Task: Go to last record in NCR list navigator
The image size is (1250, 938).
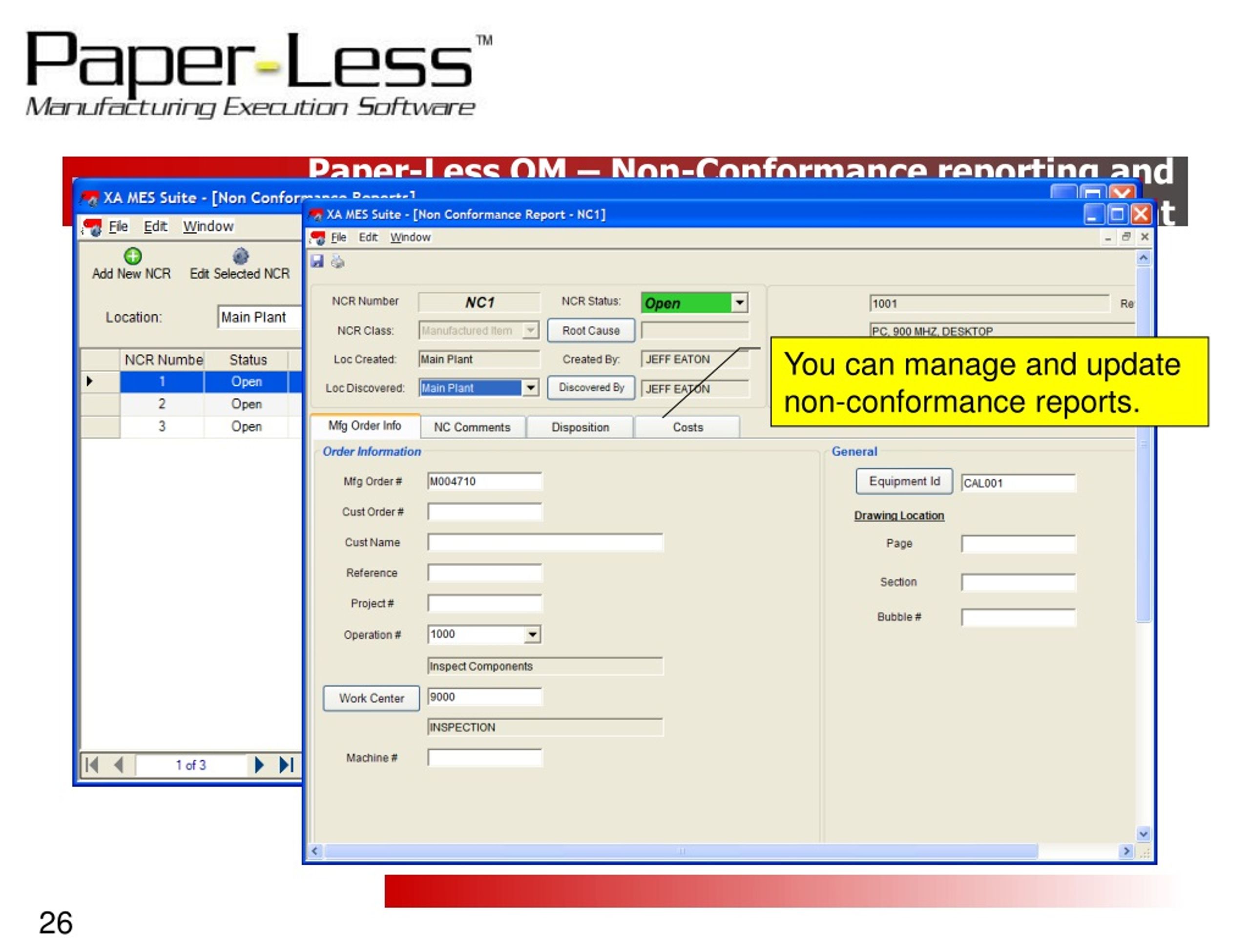Action: coord(287,765)
